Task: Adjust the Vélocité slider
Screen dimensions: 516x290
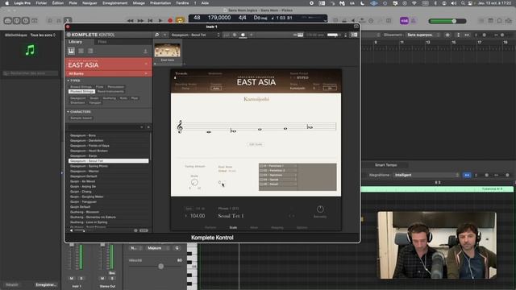Action: (x=160, y=266)
